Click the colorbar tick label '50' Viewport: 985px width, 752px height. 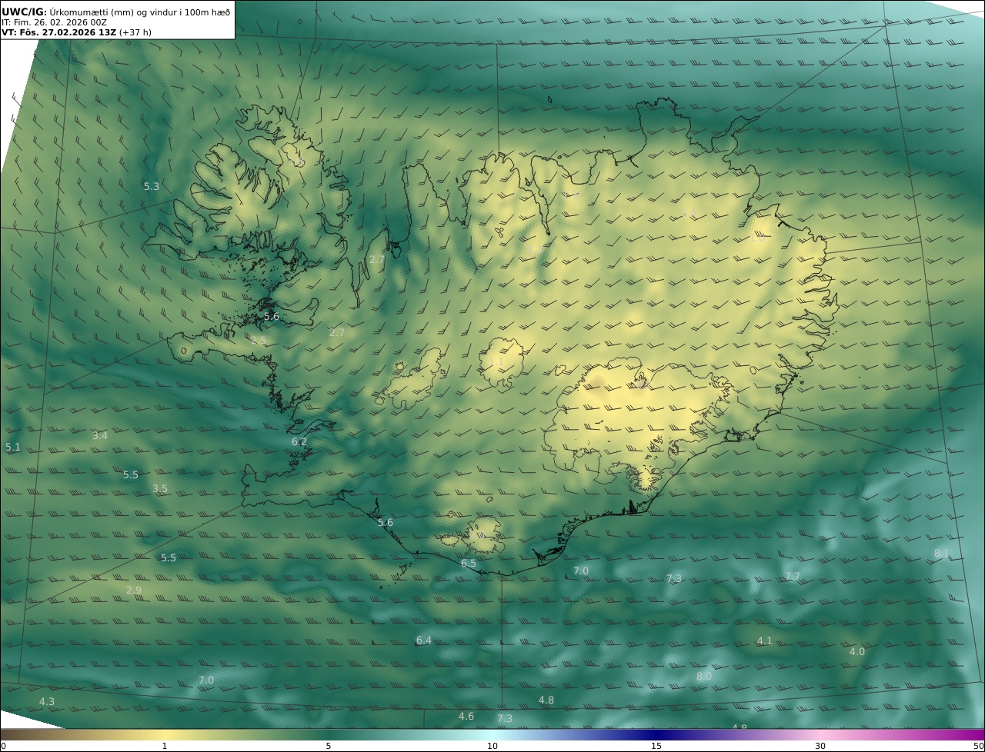point(978,746)
